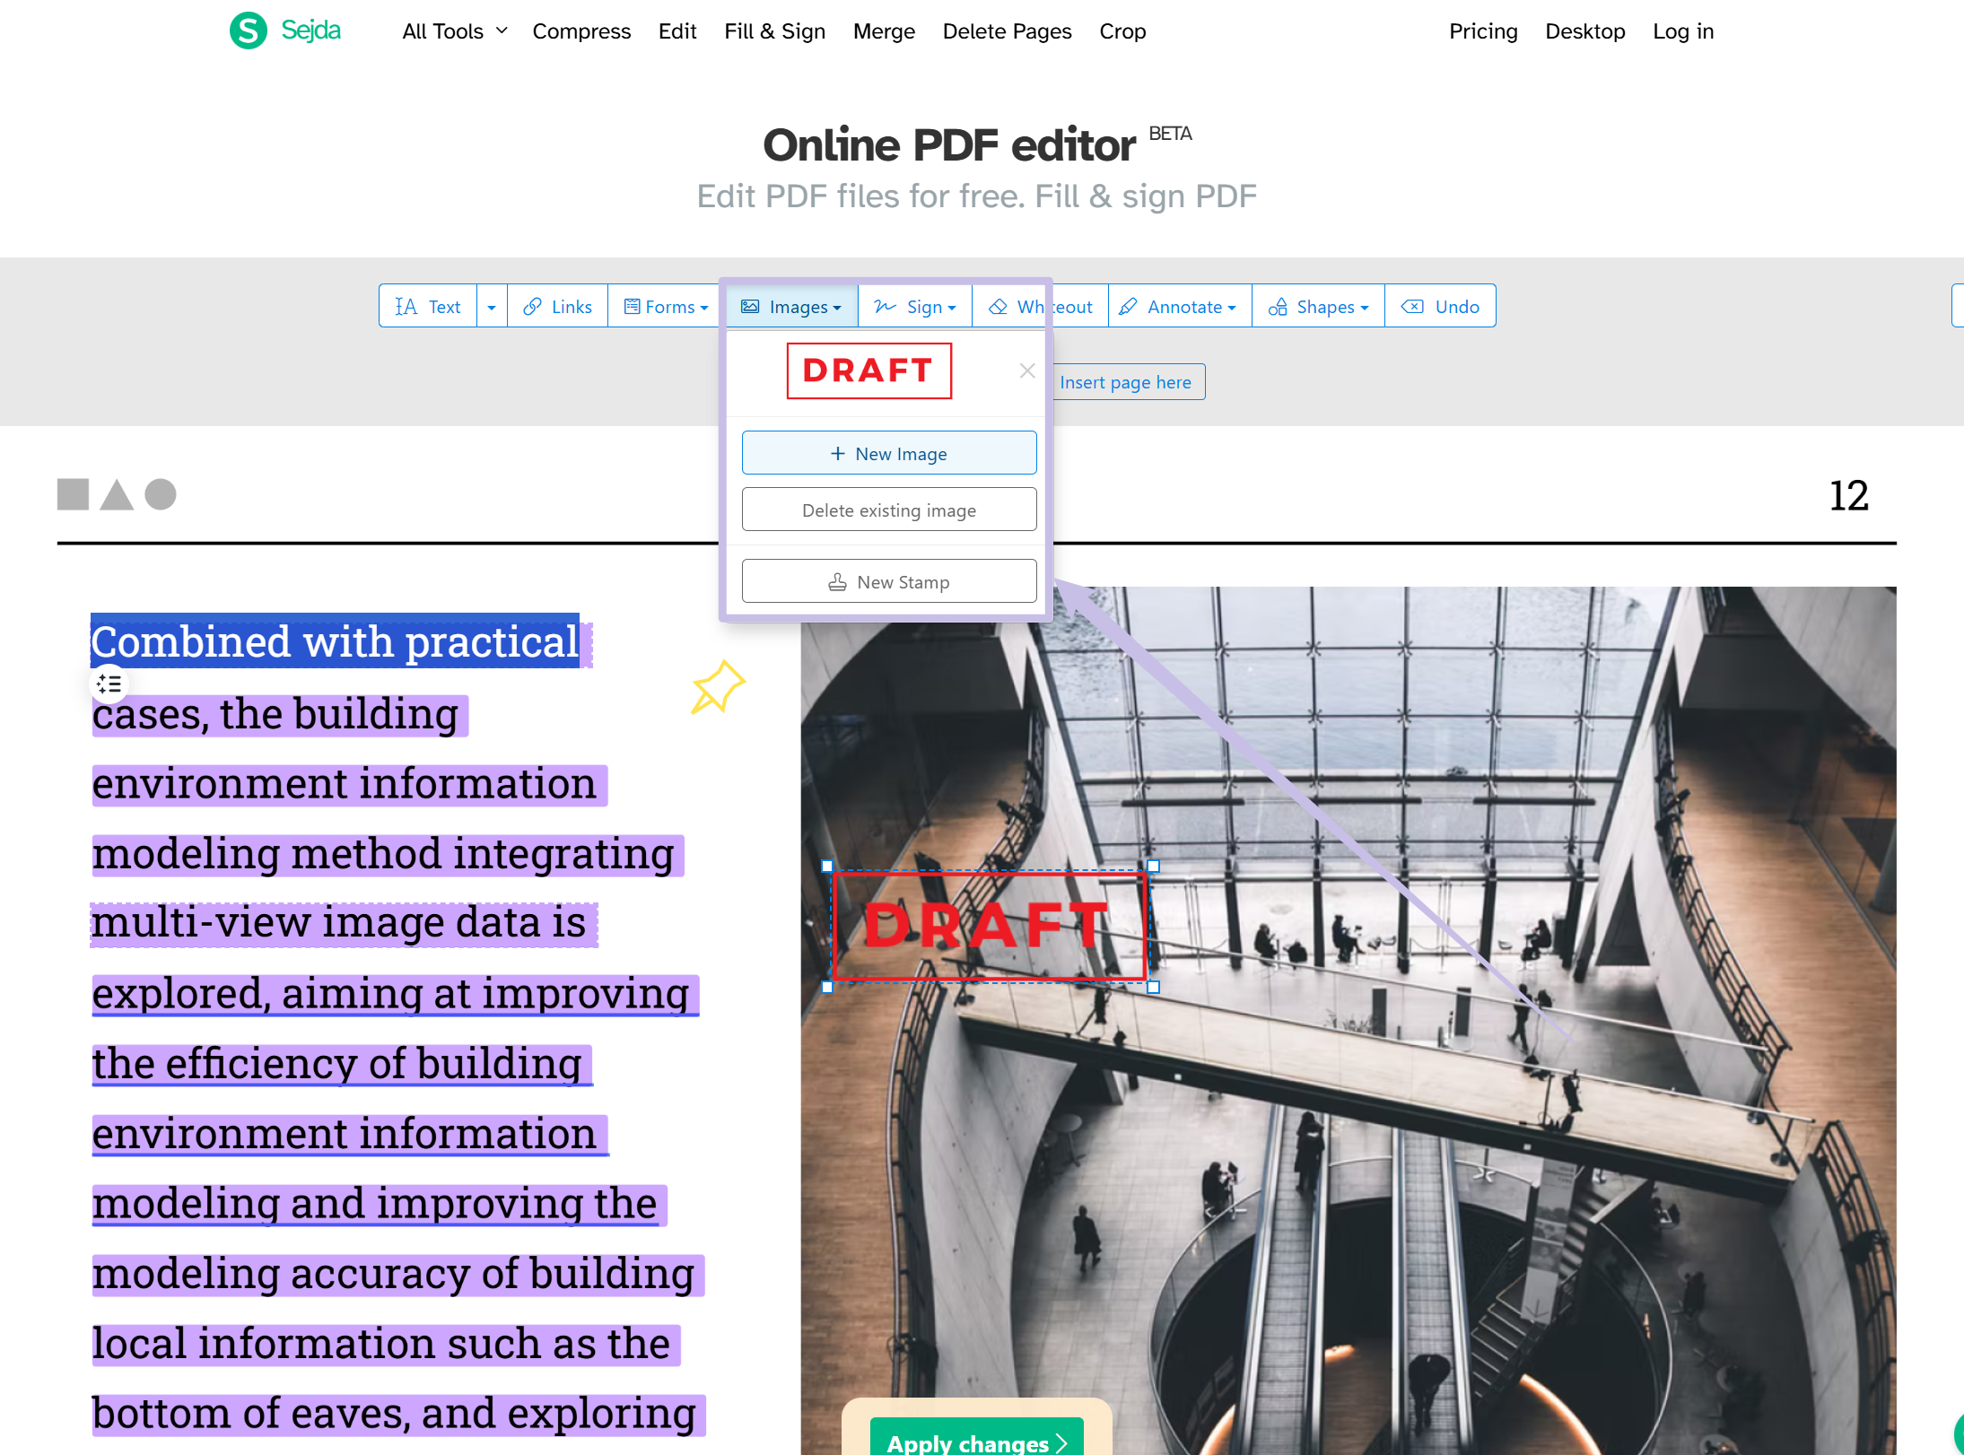Select the DRAFT stamp thumbnail
This screenshot has height=1455, width=1964.
pos(869,370)
